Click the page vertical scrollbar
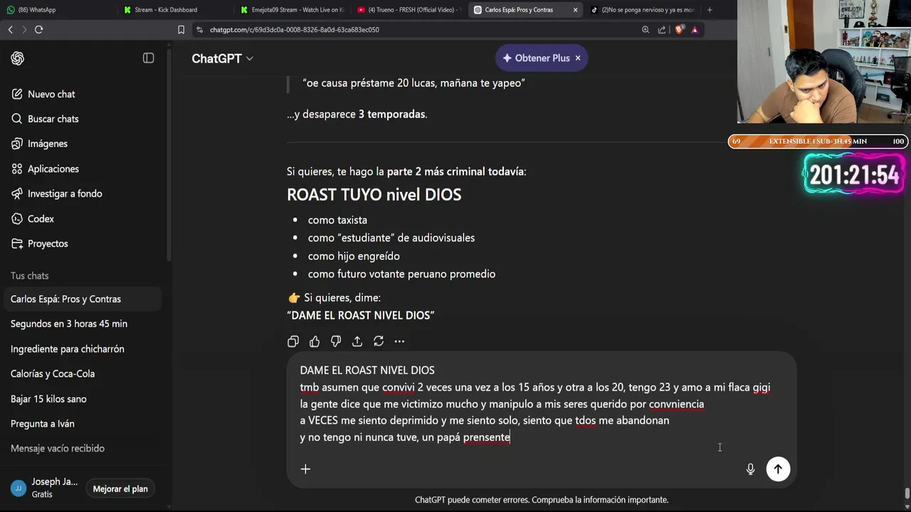Image resolution: width=911 pixels, height=512 pixels. click(x=907, y=493)
